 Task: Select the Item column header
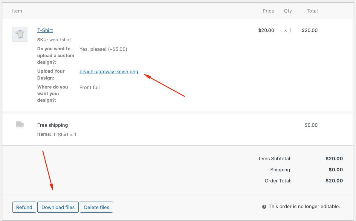click(17, 11)
